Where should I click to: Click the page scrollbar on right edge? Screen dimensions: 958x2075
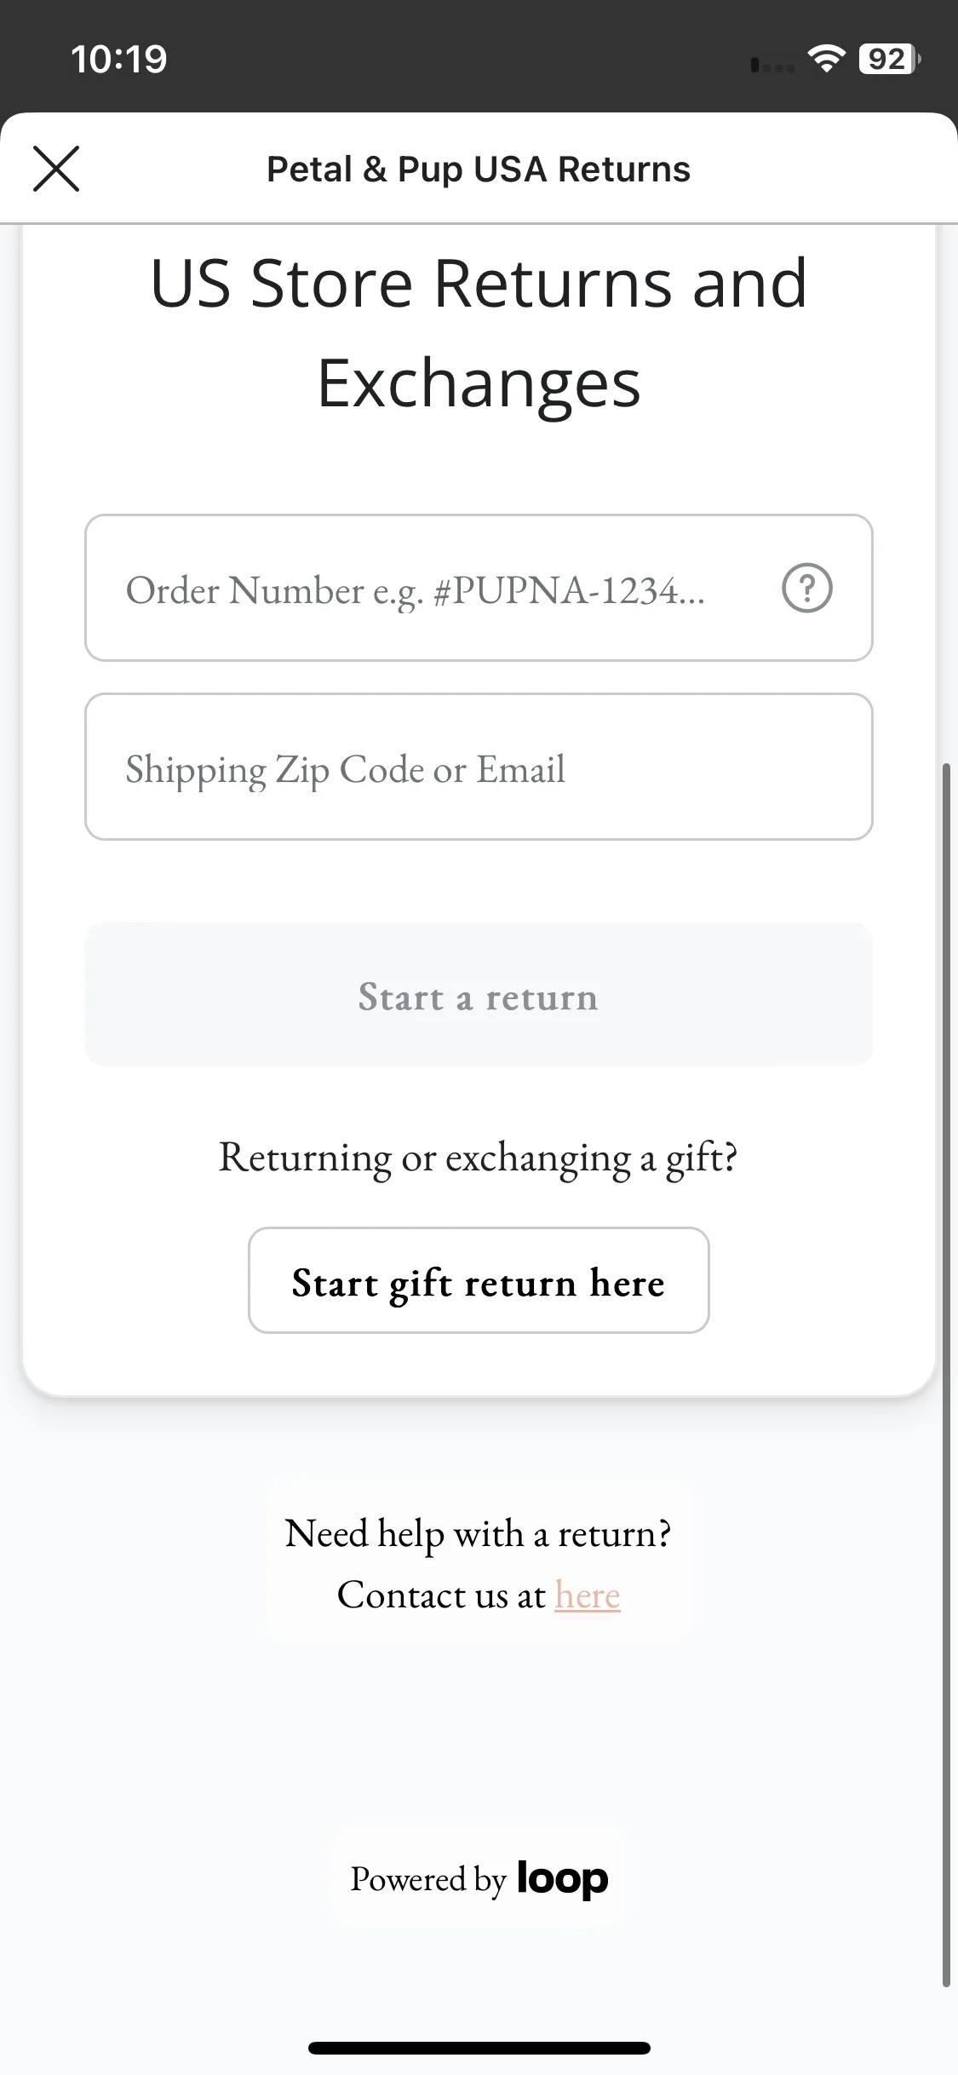[946, 1376]
